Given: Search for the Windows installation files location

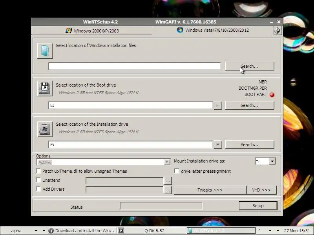Looking at the screenshot, I should point(250,66).
